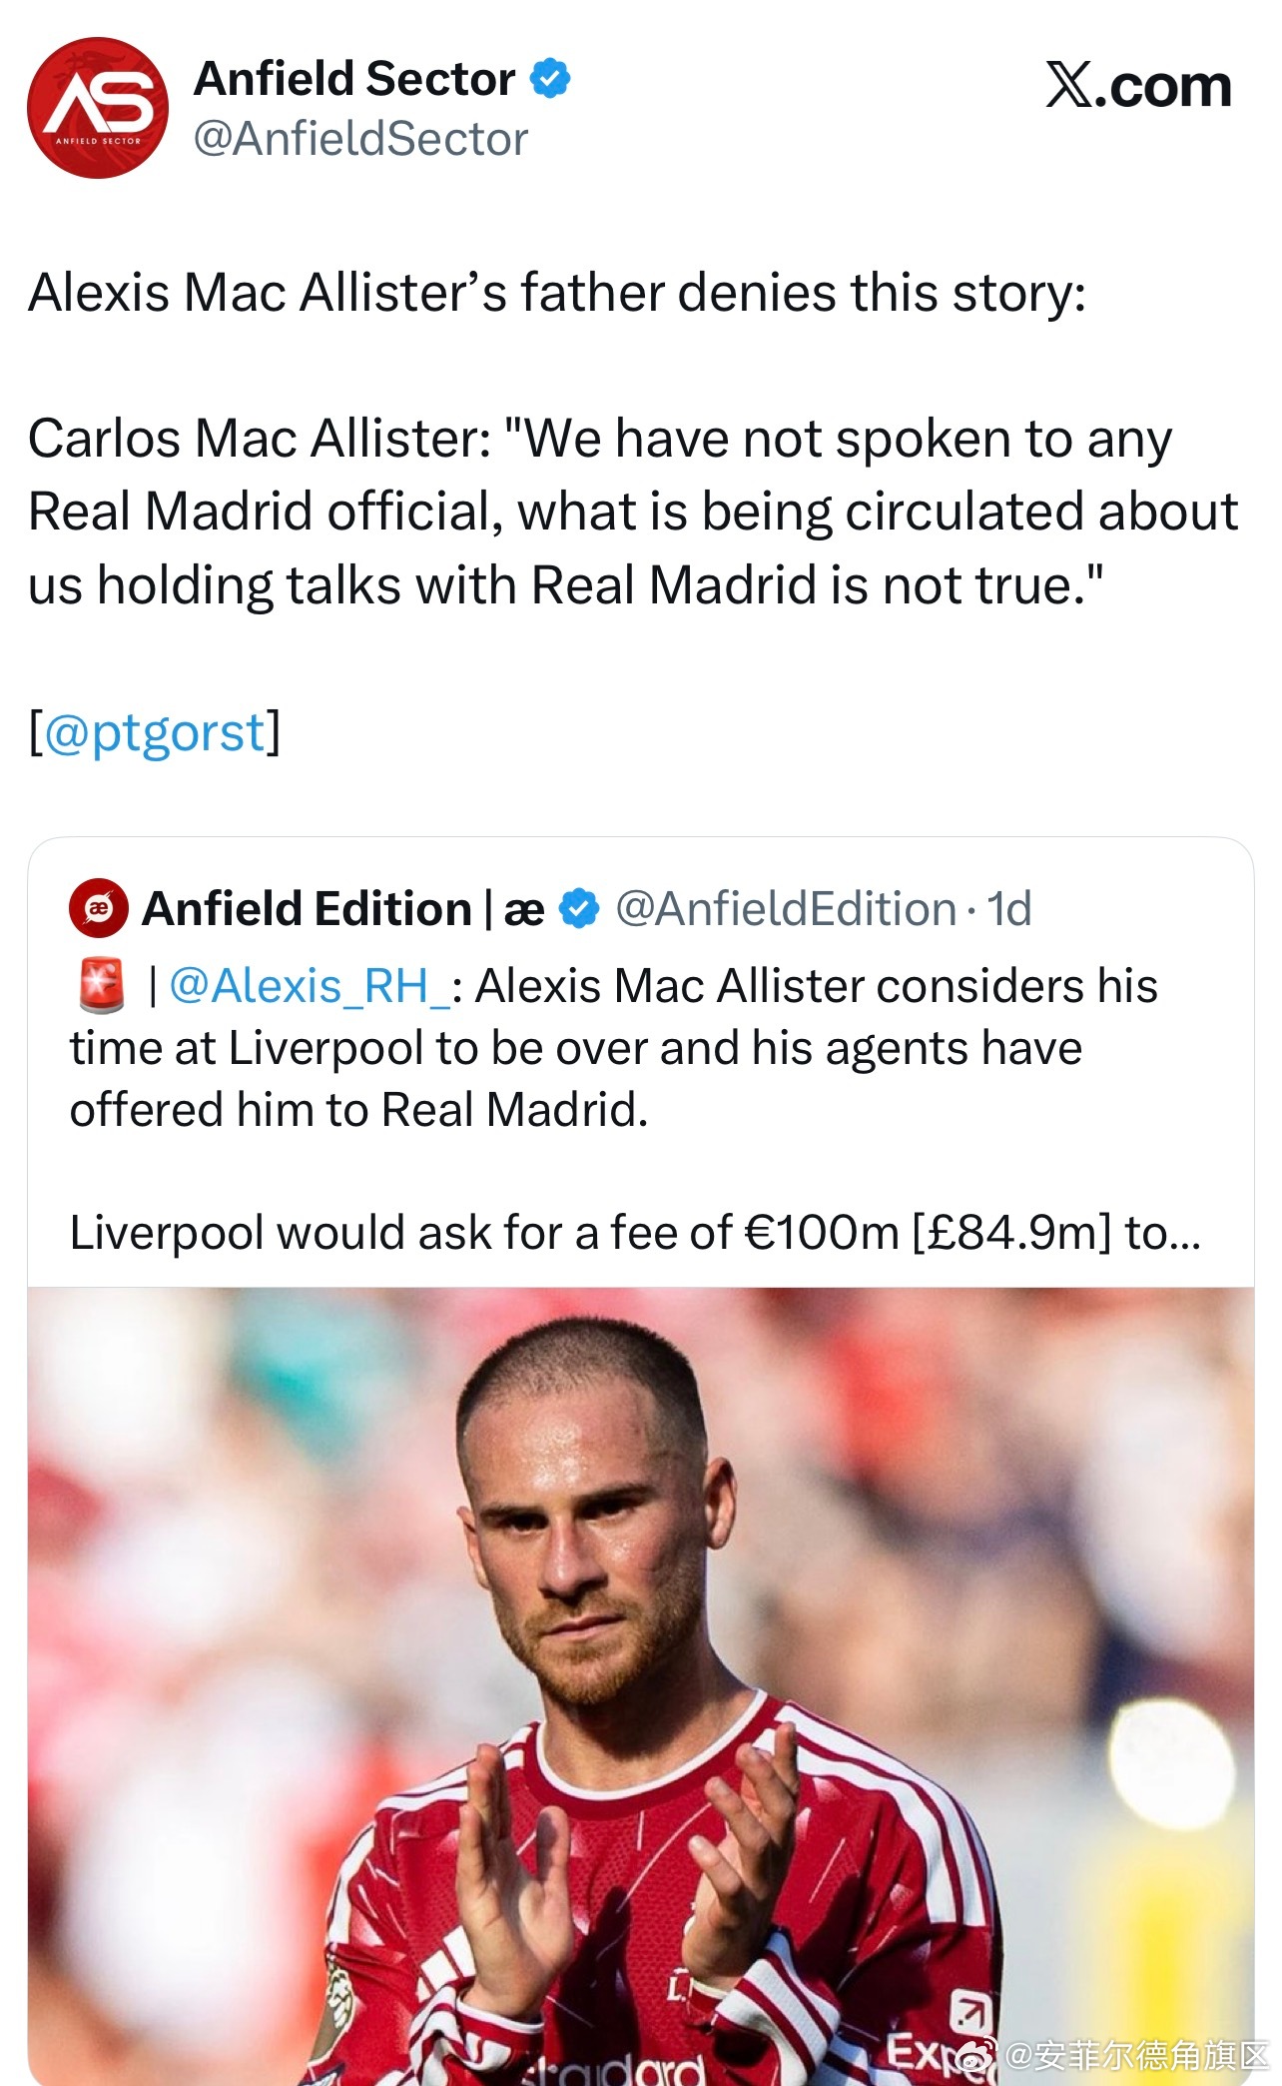
Task: Open the Mac Allister photo
Action: (x=641, y=1686)
